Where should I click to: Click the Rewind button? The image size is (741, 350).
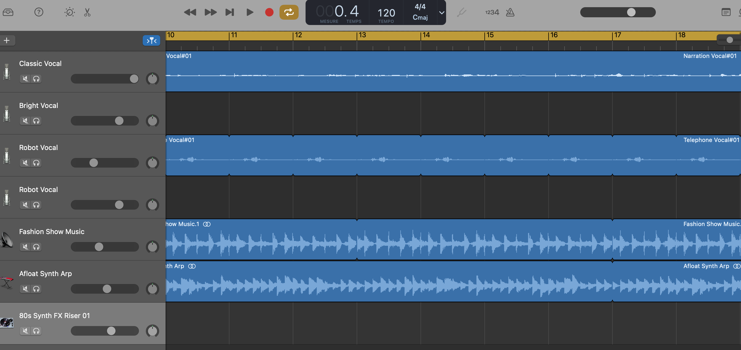point(190,12)
